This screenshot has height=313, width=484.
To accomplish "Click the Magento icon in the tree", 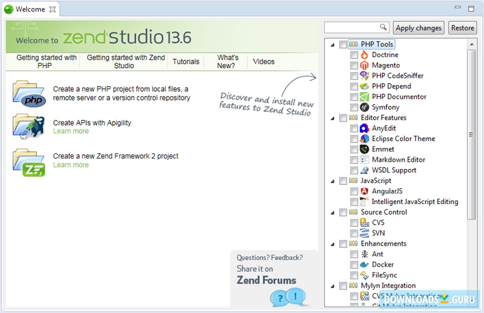I will point(364,65).
